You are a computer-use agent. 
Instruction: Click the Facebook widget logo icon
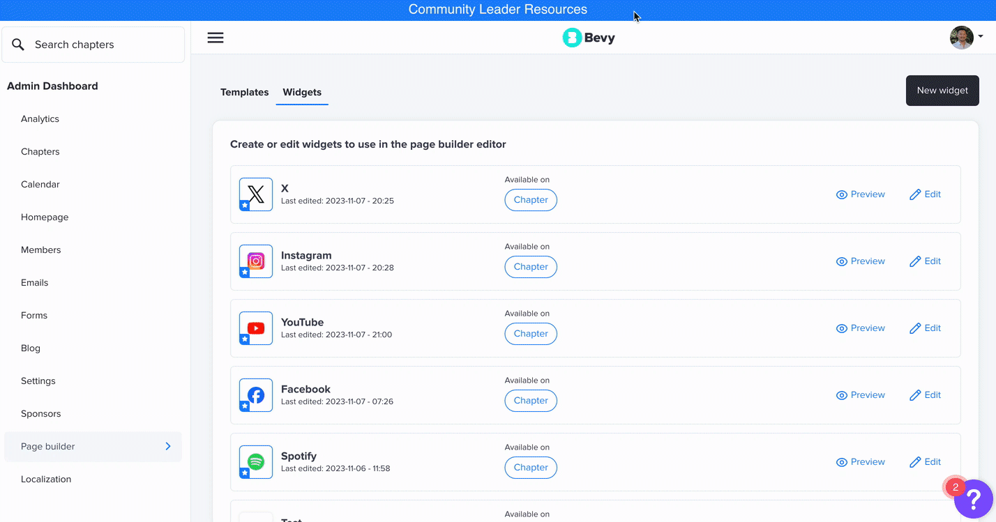[x=256, y=395]
